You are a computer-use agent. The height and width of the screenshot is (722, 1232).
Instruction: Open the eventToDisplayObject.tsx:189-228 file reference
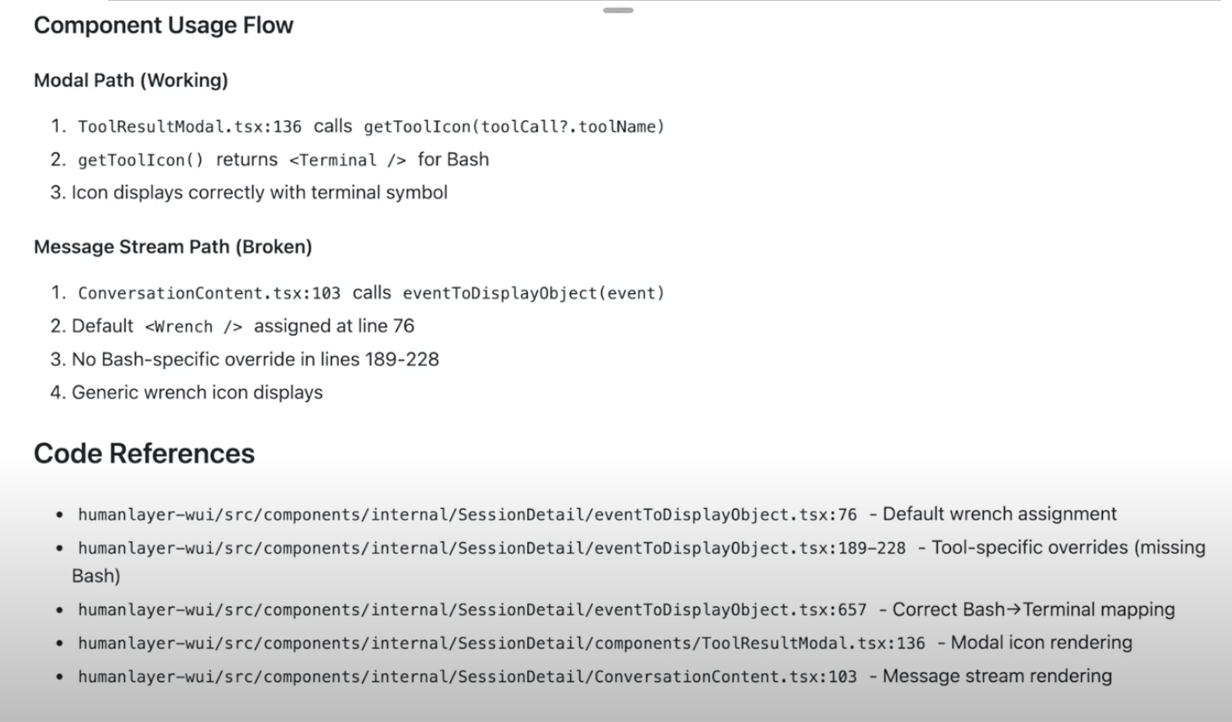pos(492,548)
